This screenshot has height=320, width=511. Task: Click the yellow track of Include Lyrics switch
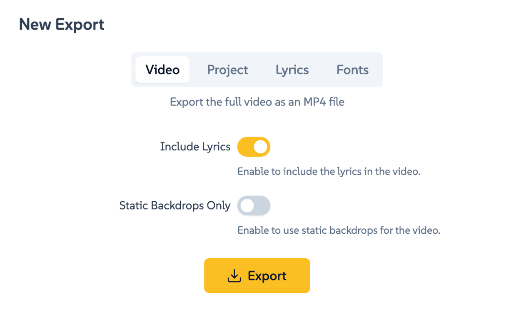click(244, 147)
